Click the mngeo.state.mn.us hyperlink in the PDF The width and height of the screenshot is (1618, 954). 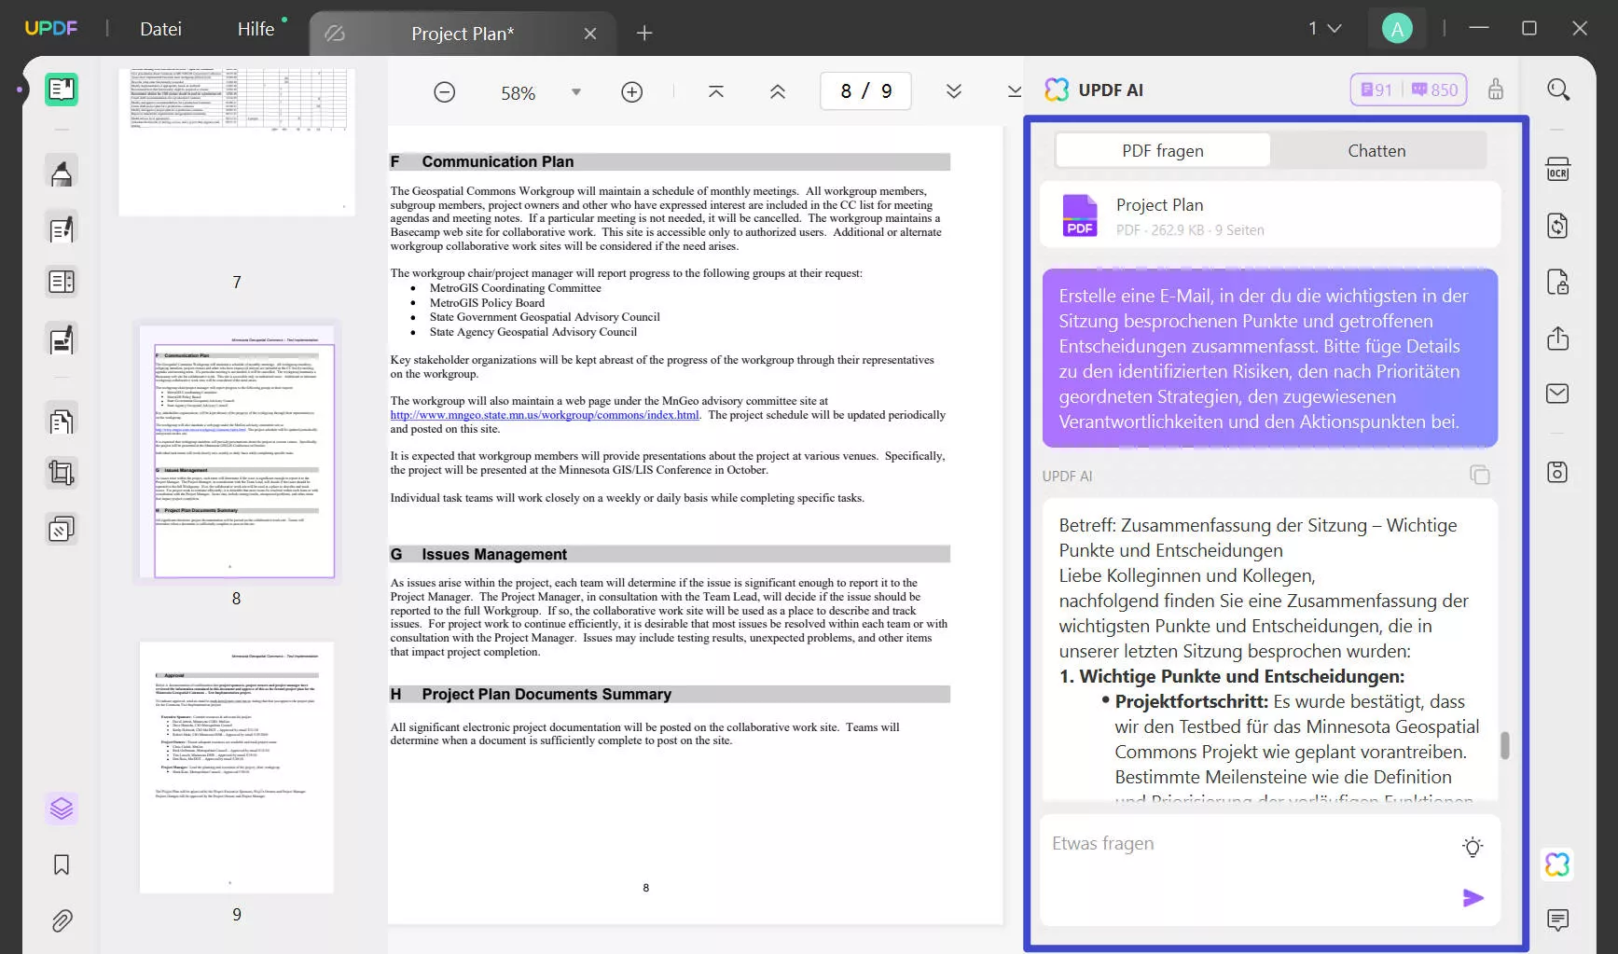pyautogui.click(x=544, y=414)
